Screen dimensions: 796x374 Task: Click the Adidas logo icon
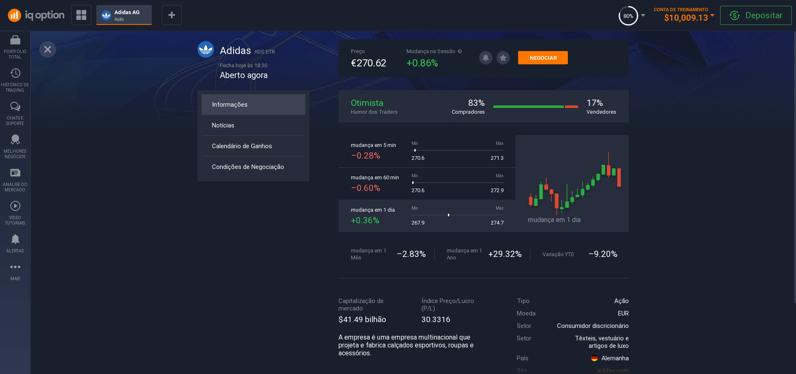(206, 49)
